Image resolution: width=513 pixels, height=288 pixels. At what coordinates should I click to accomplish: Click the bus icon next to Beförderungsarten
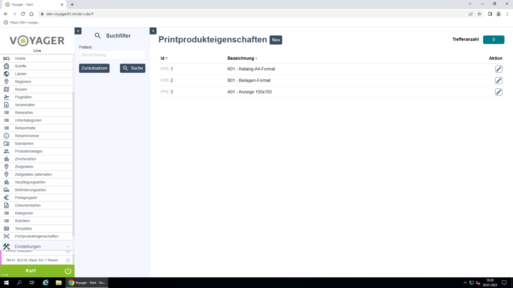tap(6, 190)
